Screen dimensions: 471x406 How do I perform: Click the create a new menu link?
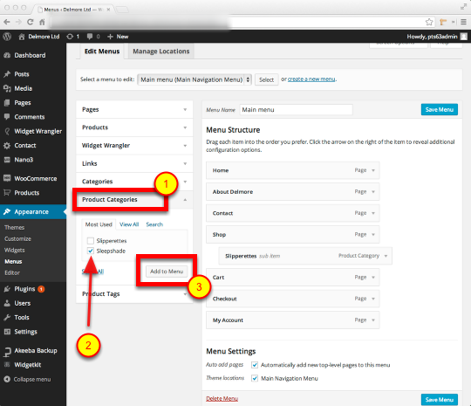[x=311, y=79]
